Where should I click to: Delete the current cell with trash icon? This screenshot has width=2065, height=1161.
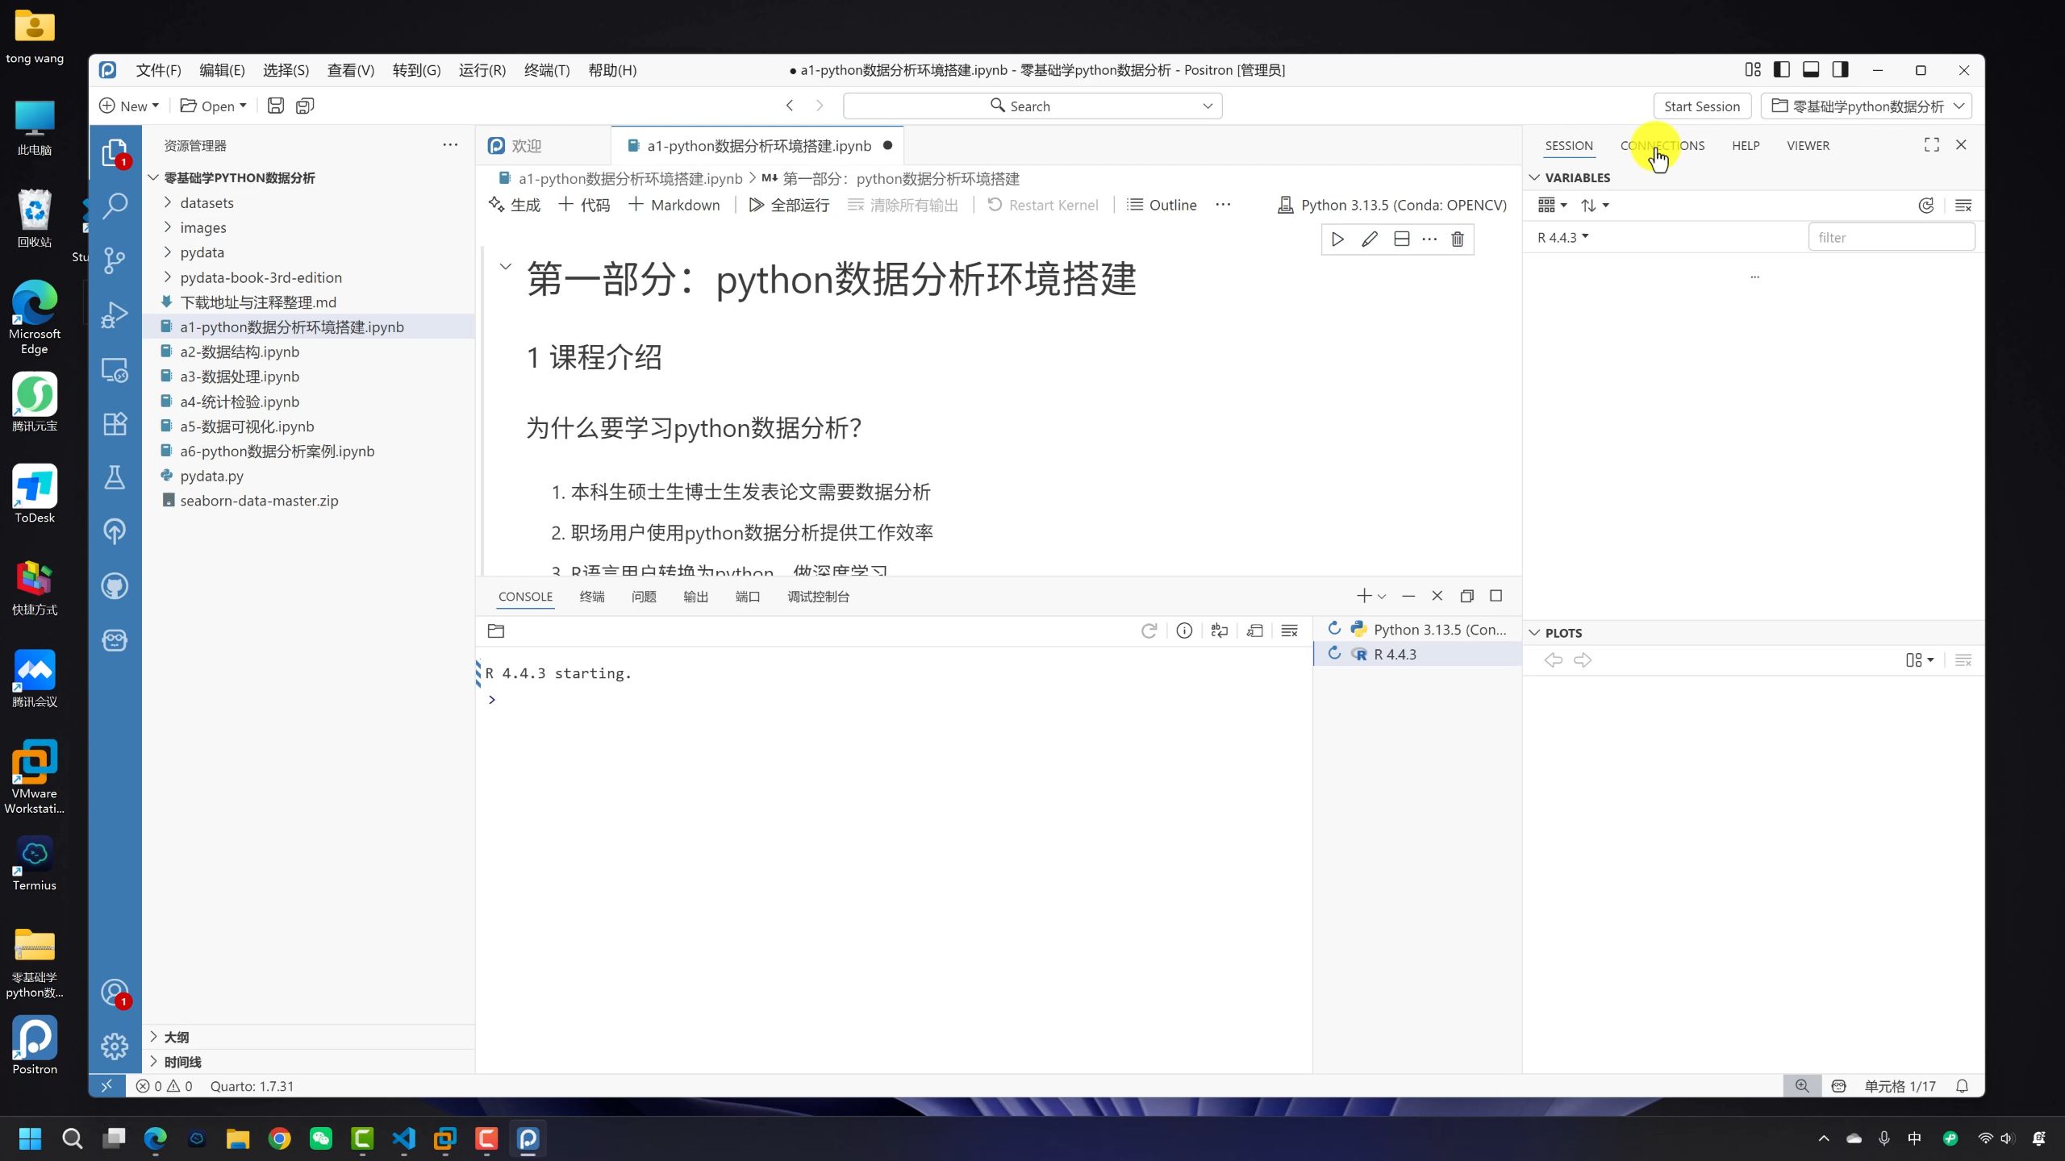(1457, 239)
